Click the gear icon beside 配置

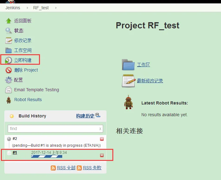click(9, 80)
